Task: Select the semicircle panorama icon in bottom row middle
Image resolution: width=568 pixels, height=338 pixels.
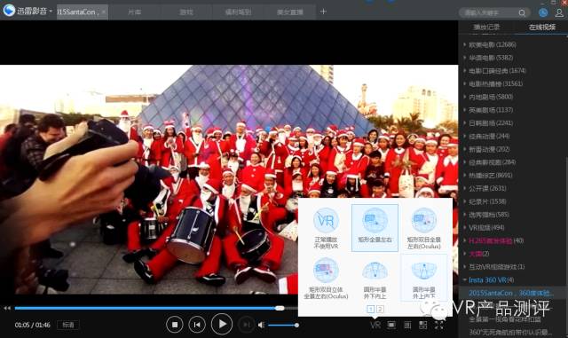Action: pyautogui.click(x=375, y=279)
